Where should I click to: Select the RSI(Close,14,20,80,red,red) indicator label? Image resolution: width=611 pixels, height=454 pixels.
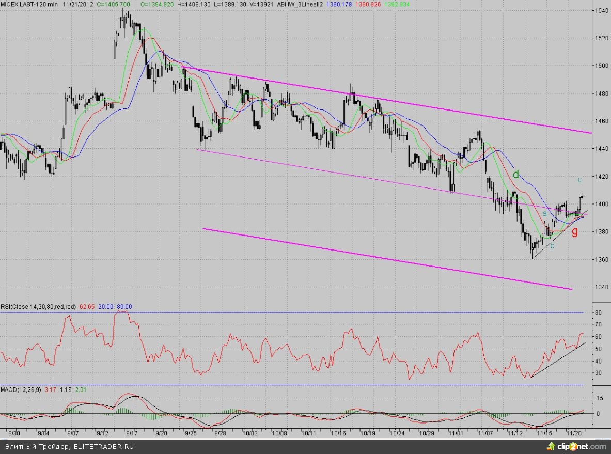pos(38,307)
